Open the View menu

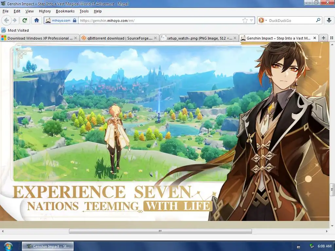pyautogui.click(x=29, y=11)
